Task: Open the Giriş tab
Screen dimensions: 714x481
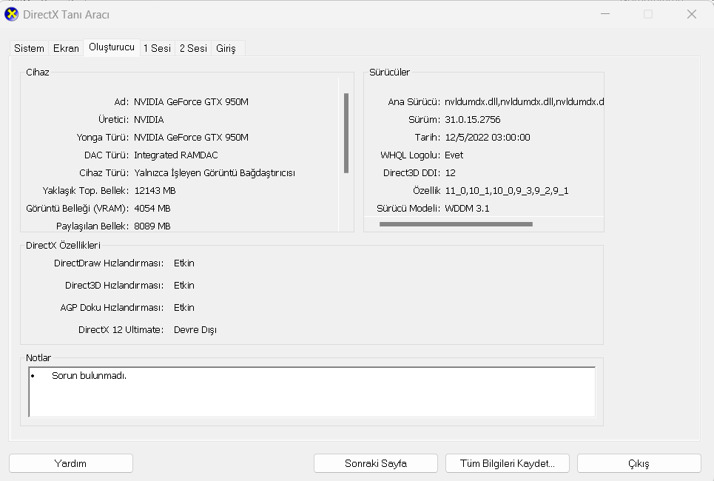Action: click(226, 48)
